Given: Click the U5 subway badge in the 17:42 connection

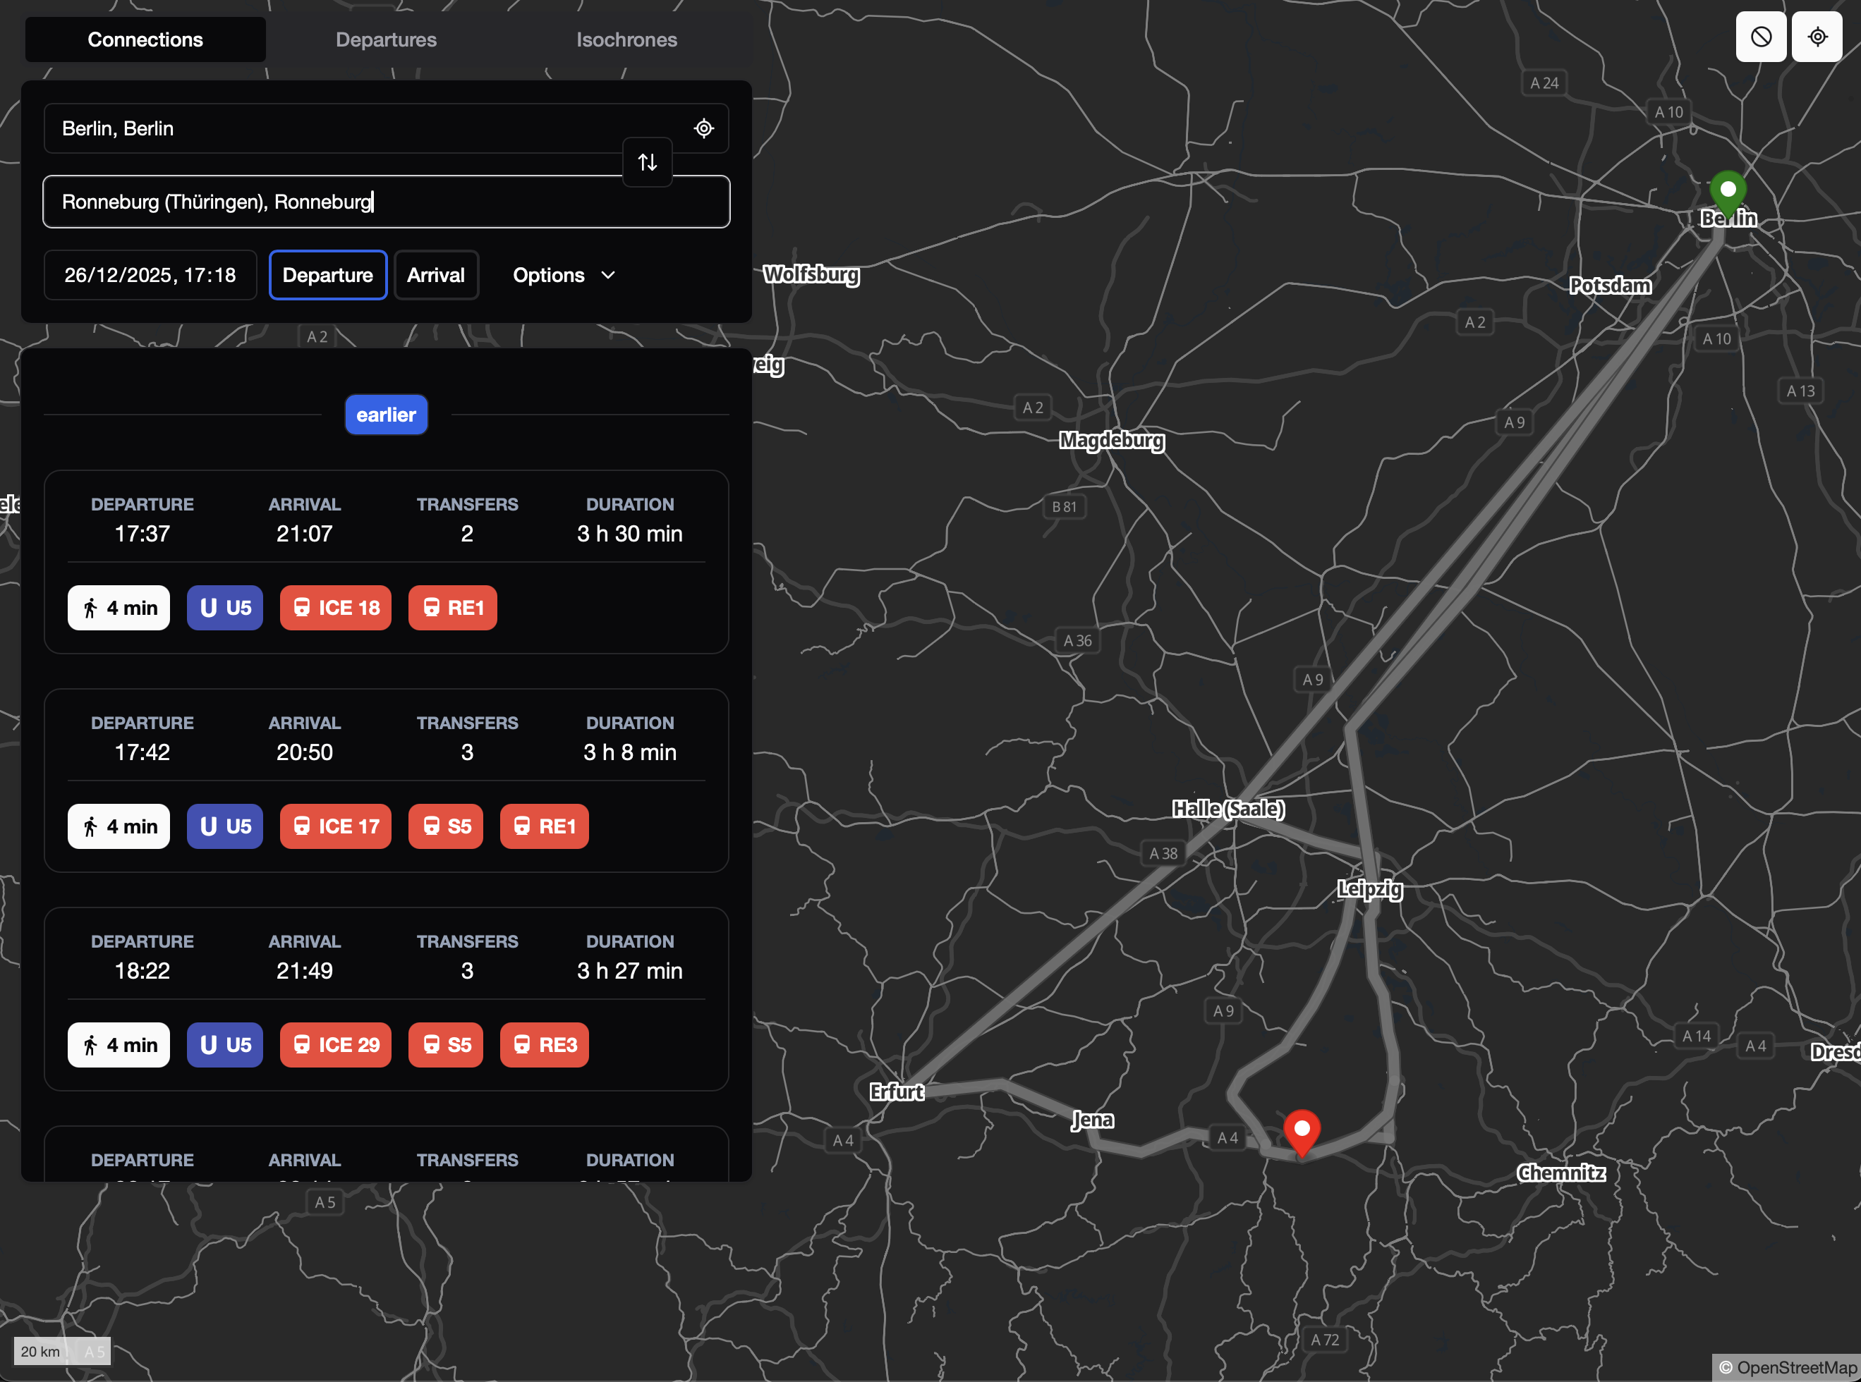Looking at the screenshot, I should click(224, 826).
